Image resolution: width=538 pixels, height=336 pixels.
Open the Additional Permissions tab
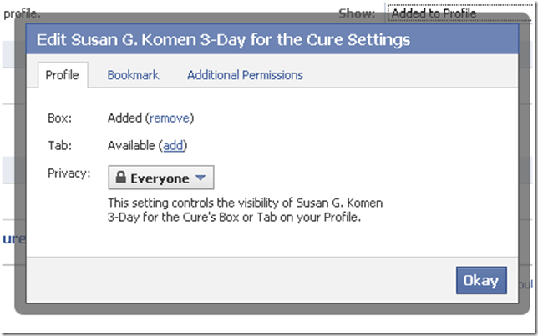[245, 75]
